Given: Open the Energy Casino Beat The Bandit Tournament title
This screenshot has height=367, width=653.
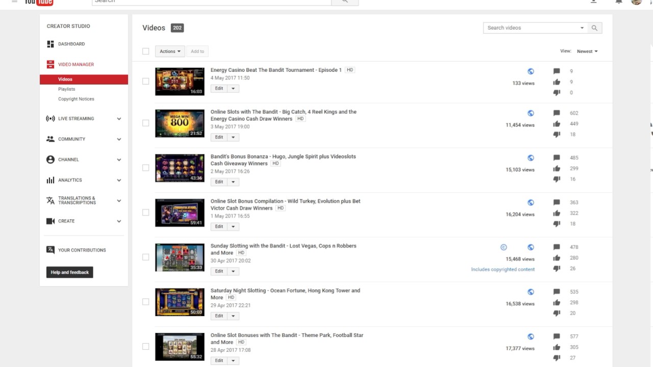Looking at the screenshot, I should click(x=276, y=70).
